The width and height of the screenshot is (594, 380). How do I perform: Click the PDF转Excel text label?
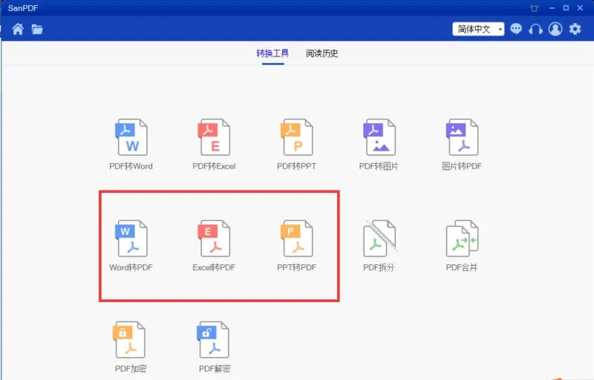[214, 166]
